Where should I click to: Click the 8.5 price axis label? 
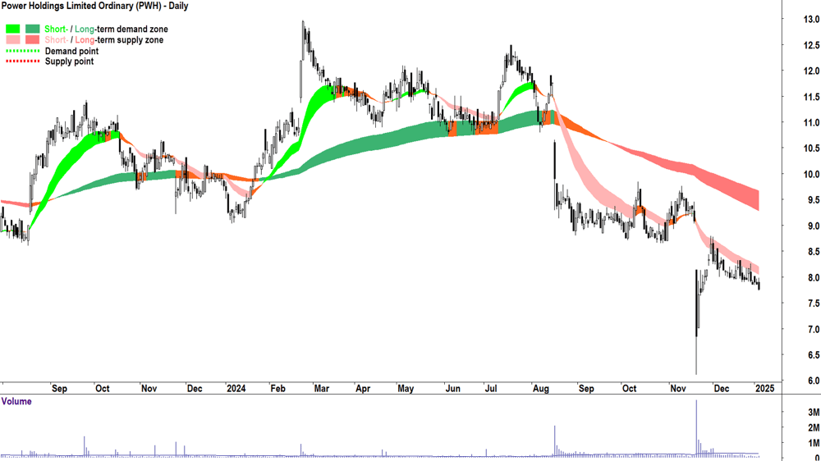pos(813,252)
